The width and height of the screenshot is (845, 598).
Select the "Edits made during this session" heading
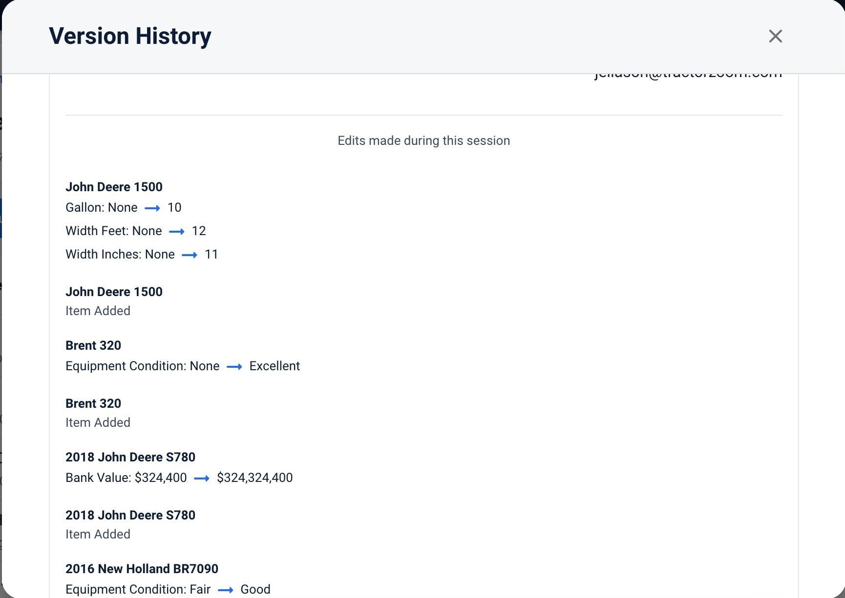[424, 140]
